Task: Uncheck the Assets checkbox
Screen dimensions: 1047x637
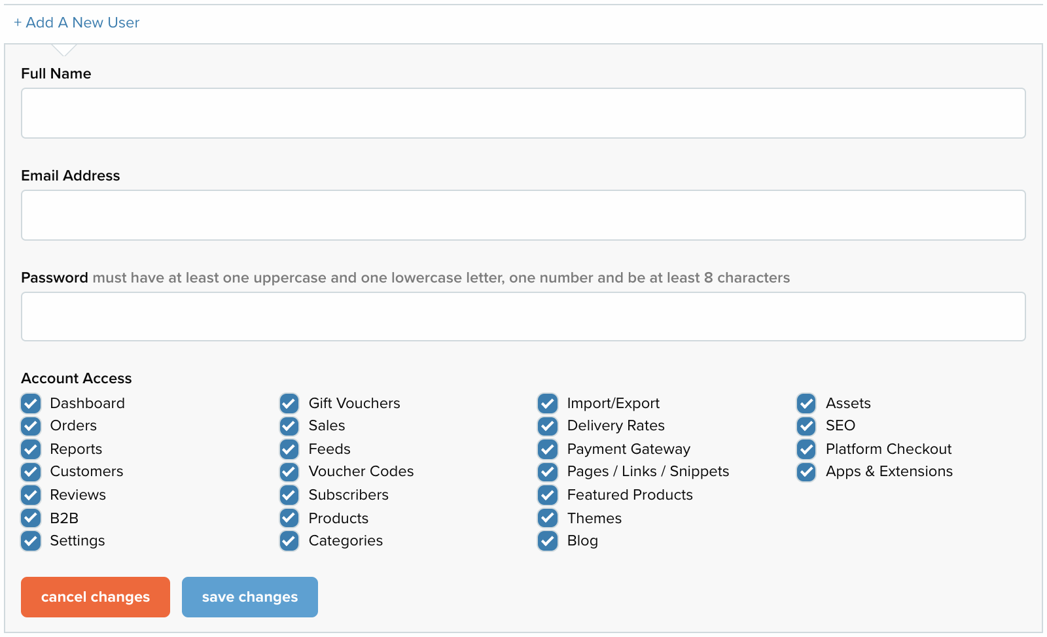Action: tap(806, 403)
